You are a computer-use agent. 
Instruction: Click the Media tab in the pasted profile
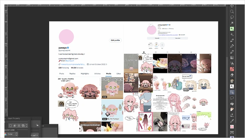pos(109,74)
